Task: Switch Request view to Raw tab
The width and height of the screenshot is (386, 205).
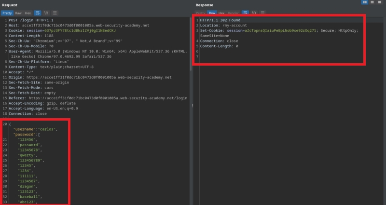Action: pos(19,13)
